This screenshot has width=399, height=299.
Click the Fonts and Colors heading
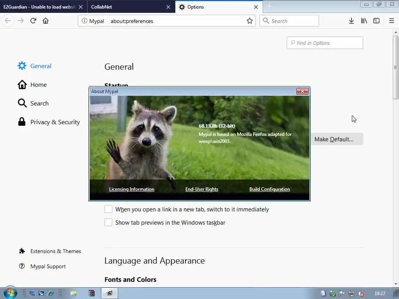coord(130,280)
